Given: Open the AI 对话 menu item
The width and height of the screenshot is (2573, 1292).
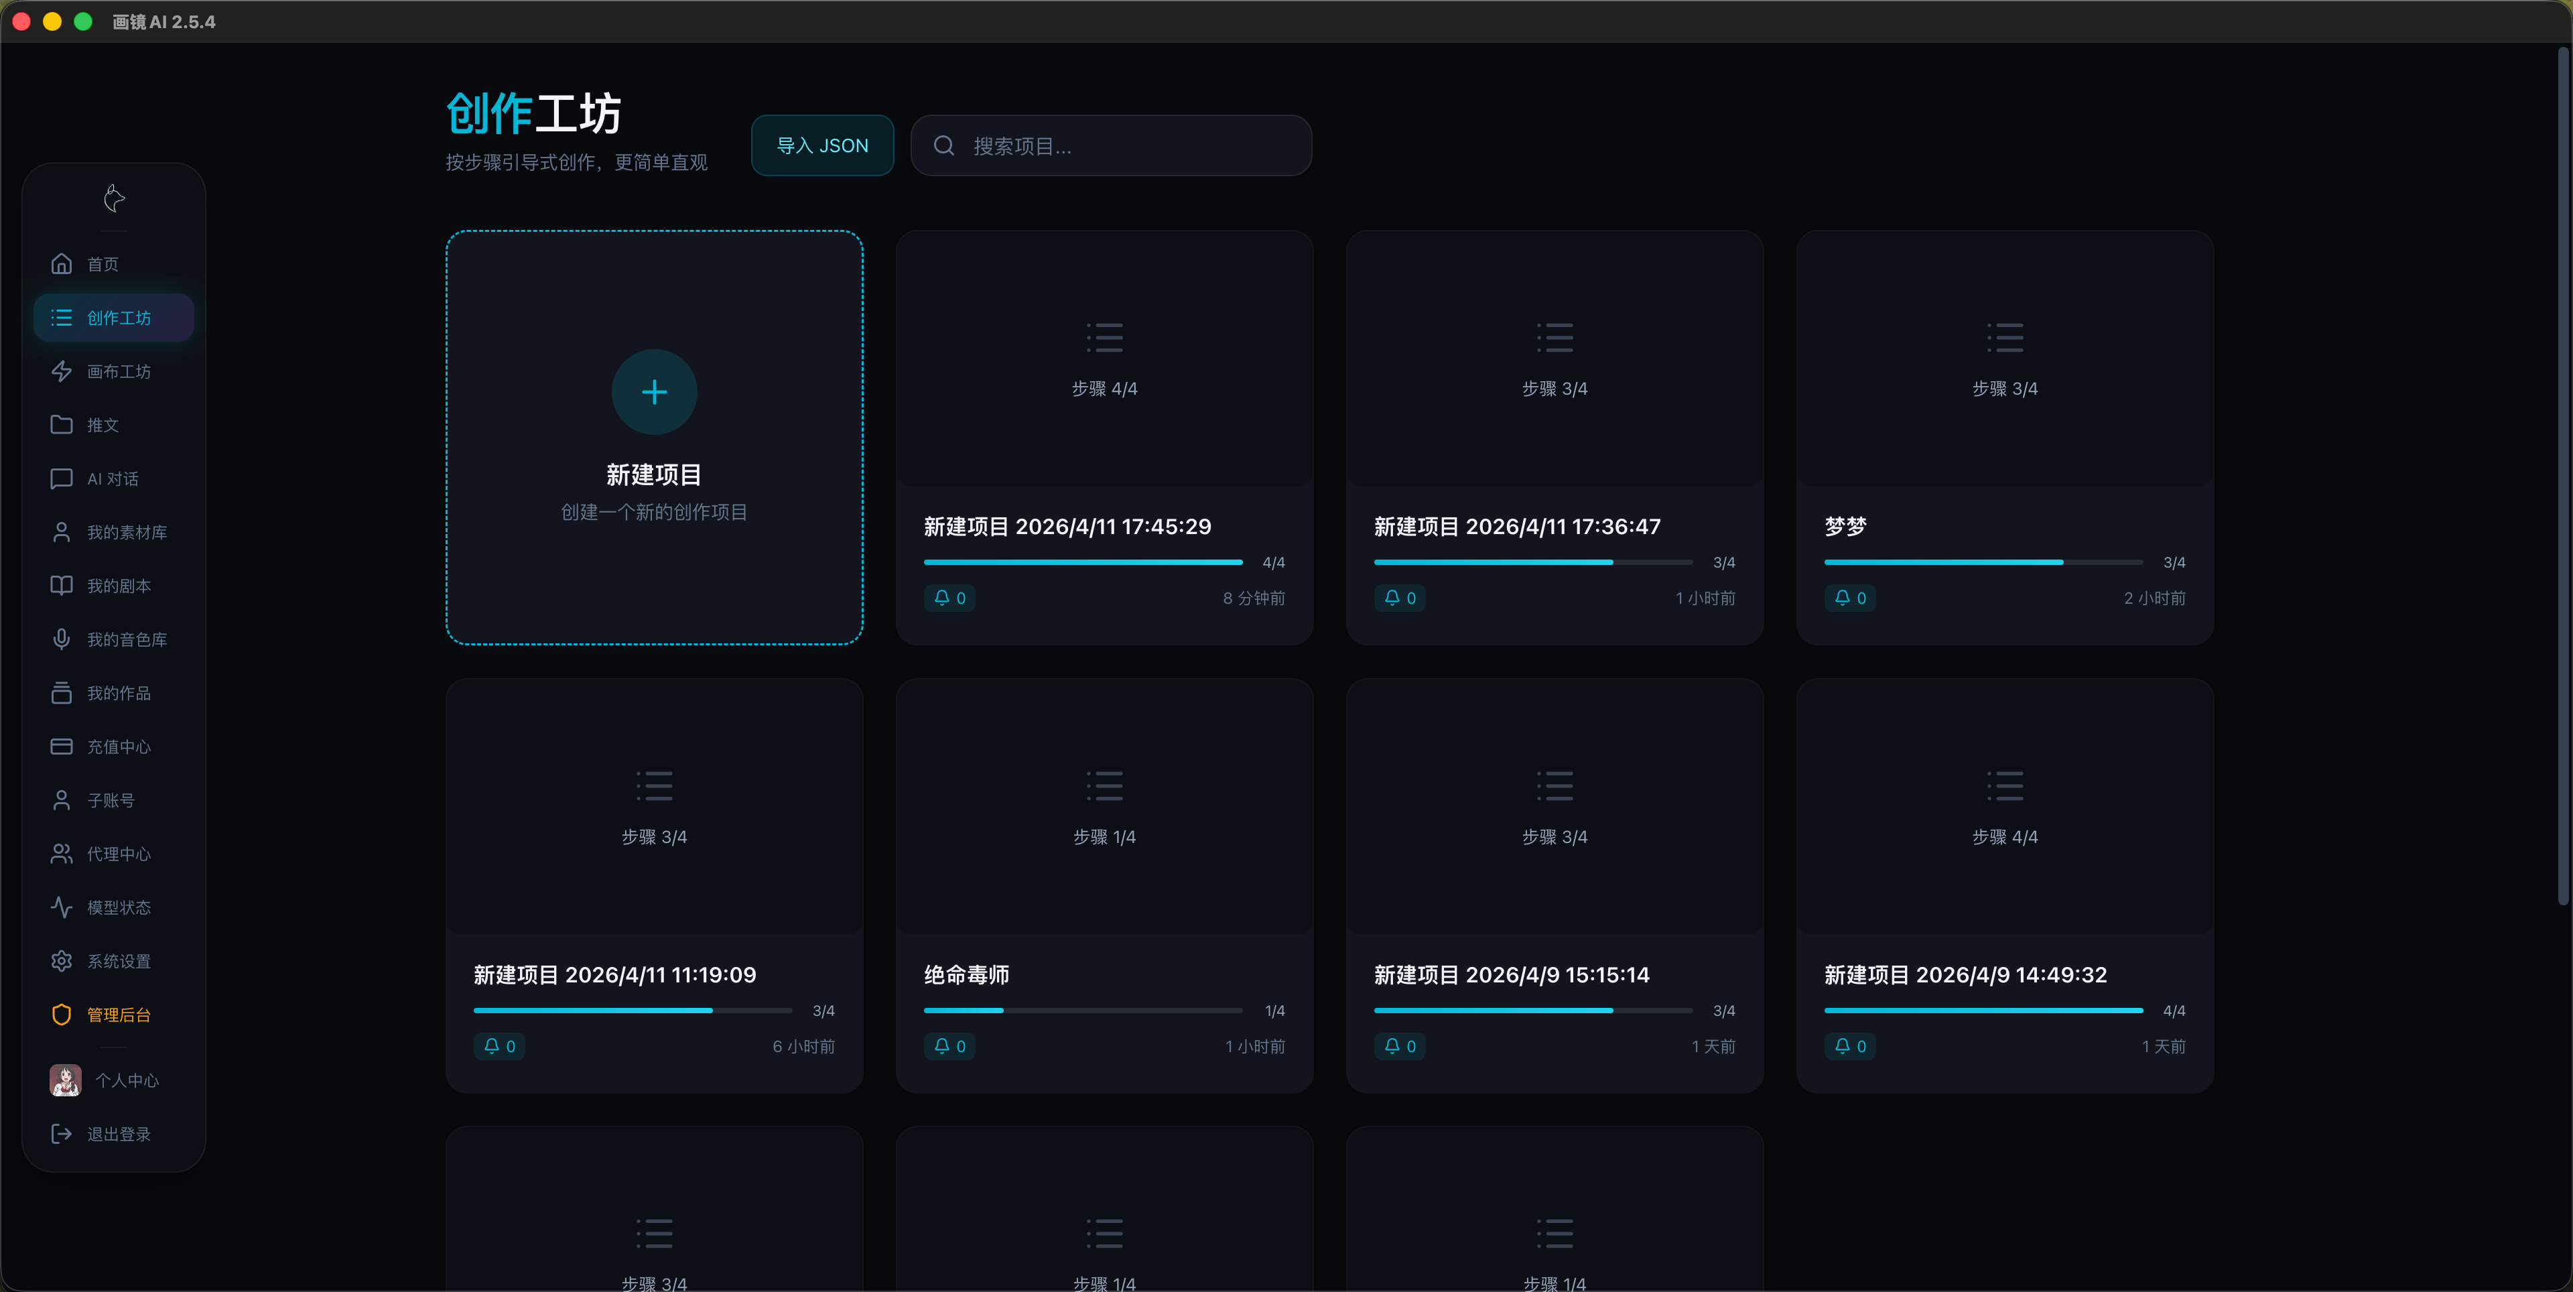Looking at the screenshot, I should click(113, 478).
